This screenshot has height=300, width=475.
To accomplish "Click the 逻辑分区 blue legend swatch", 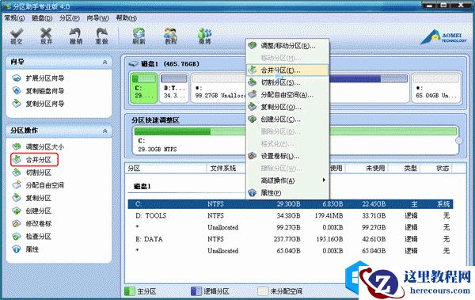I will (196, 291).
